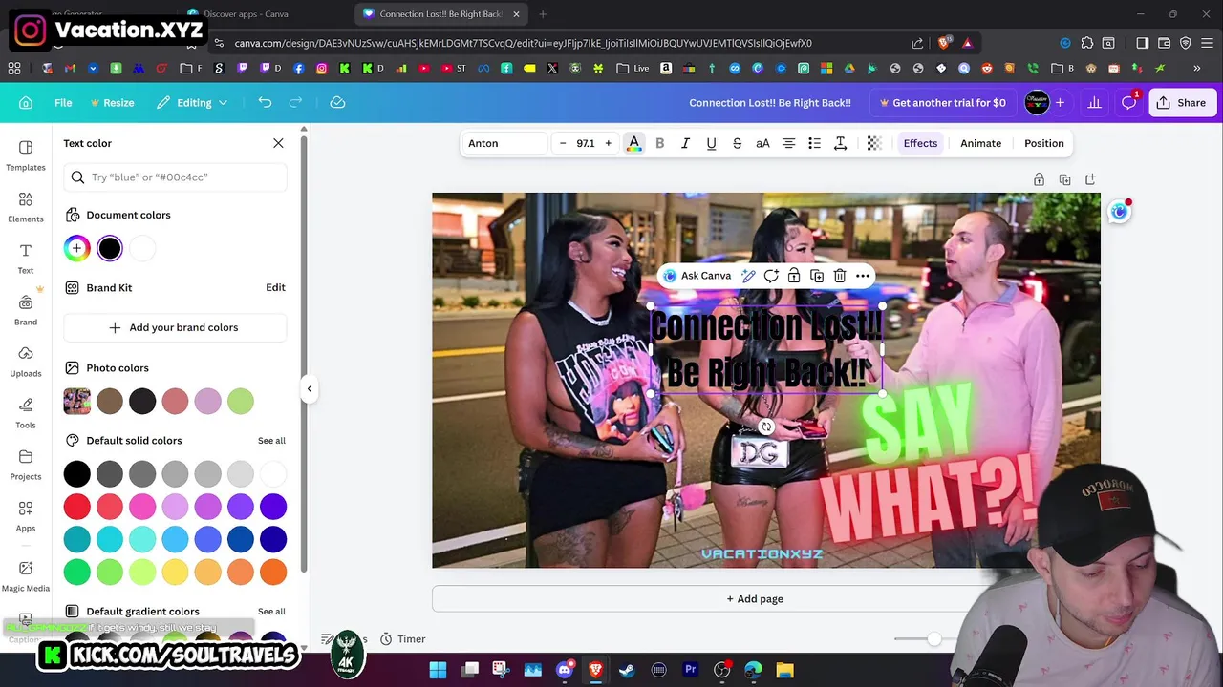1223x687 pixels.
Task: Open the transparency control
Action: (x=873, y=143)
